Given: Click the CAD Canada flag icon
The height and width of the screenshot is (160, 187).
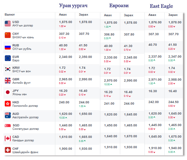Looking at the screenshot, I should [x=8, y=138].
